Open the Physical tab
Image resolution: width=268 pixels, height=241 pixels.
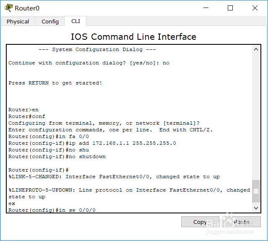click(x=18, y=21)
